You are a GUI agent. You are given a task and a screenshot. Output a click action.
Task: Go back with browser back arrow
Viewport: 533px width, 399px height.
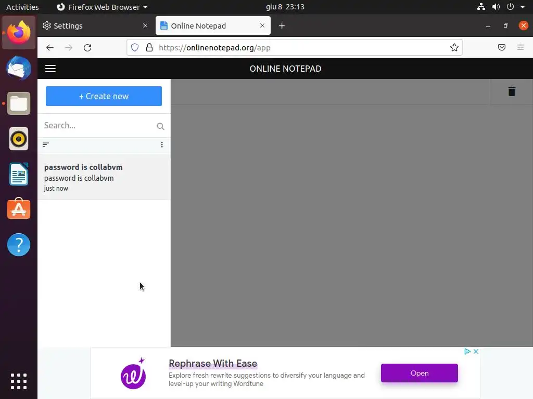[x=50, y=47]
